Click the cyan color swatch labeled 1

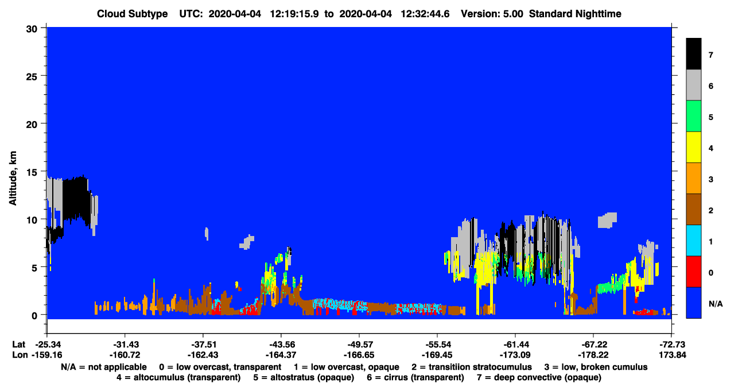point(694,241)
